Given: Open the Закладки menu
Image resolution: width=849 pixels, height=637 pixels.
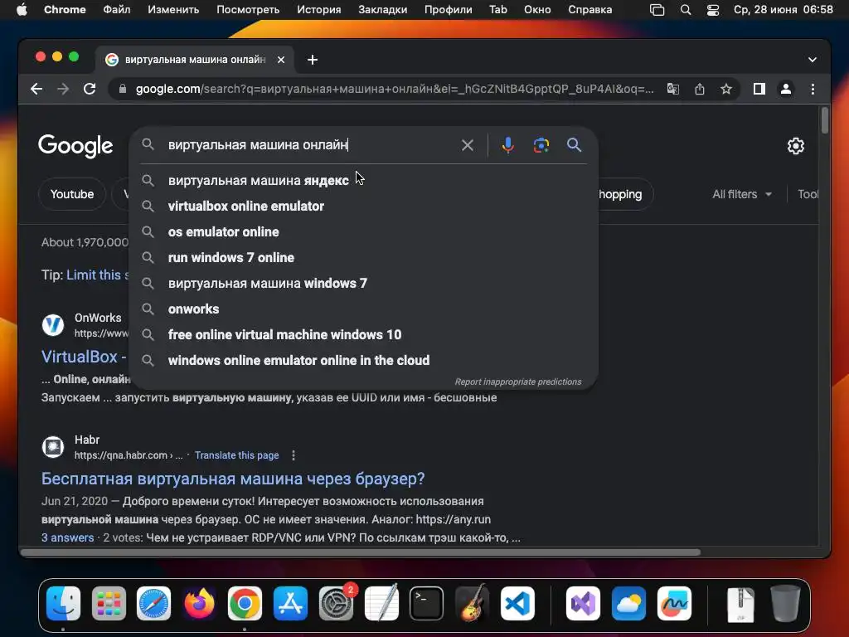Looking at the screenshot, I should pos(383,10).
